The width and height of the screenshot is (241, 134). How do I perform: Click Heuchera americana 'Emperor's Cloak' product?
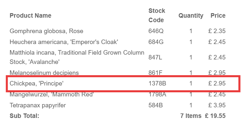tap(64, 42)
